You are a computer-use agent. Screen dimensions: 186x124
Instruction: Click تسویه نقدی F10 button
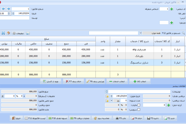click(58, 118)
